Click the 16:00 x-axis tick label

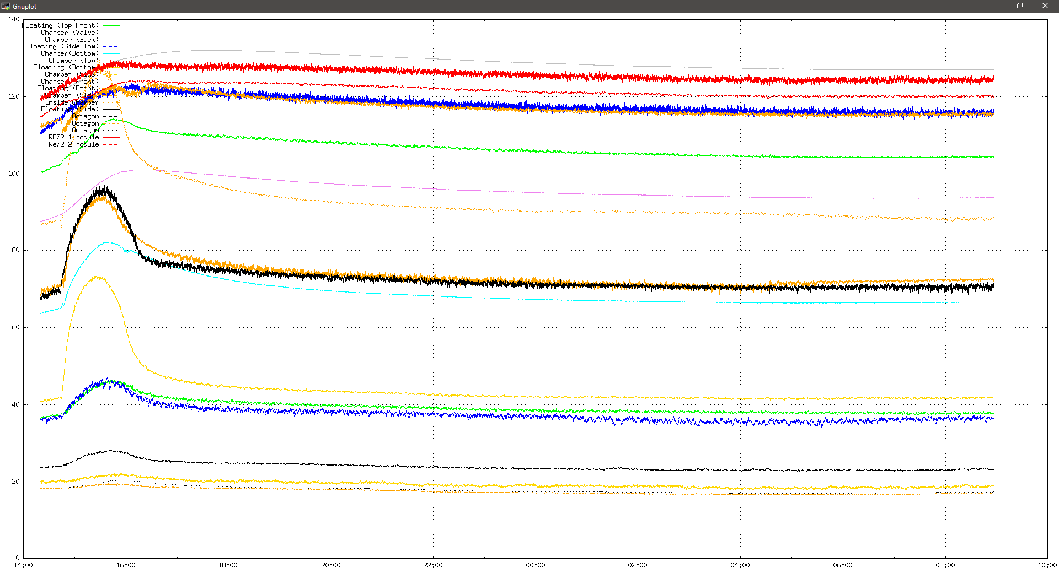pos(126,565)
